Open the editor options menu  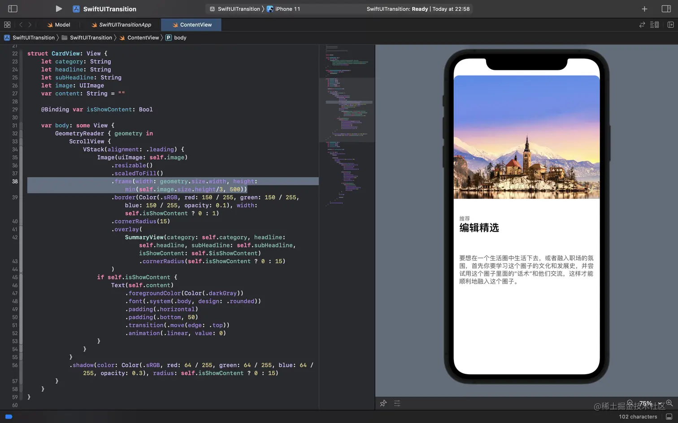(655, 25)
